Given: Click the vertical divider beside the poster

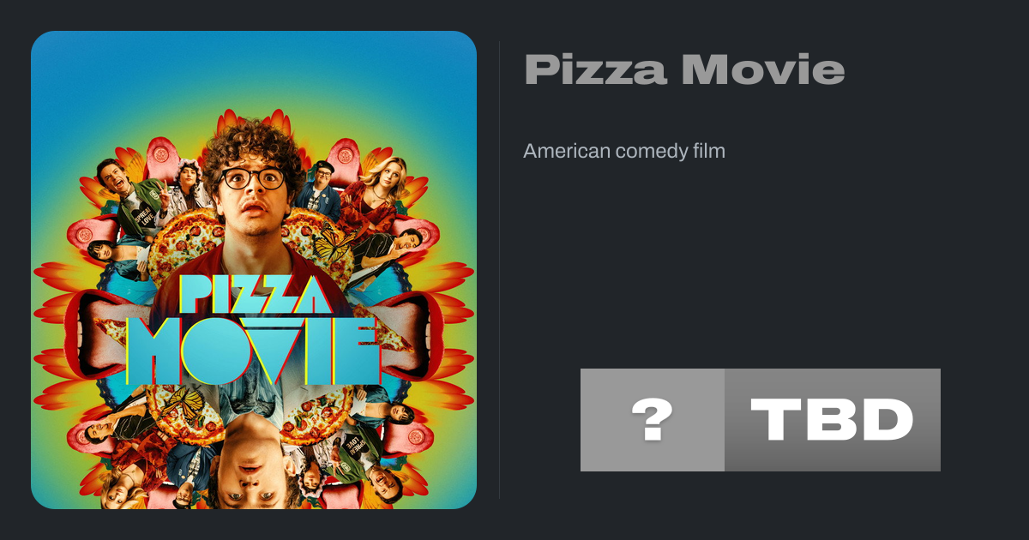Looking at the screenshot, I should click(500, 270).
